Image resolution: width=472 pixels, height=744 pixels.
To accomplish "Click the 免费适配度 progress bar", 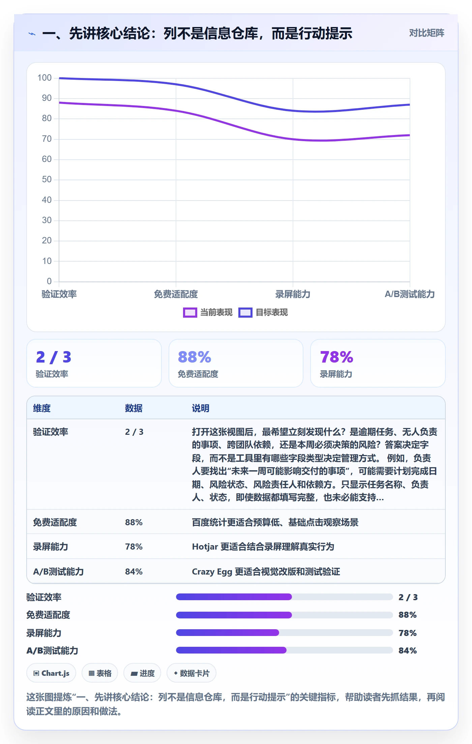I will (x=284, y=615).
